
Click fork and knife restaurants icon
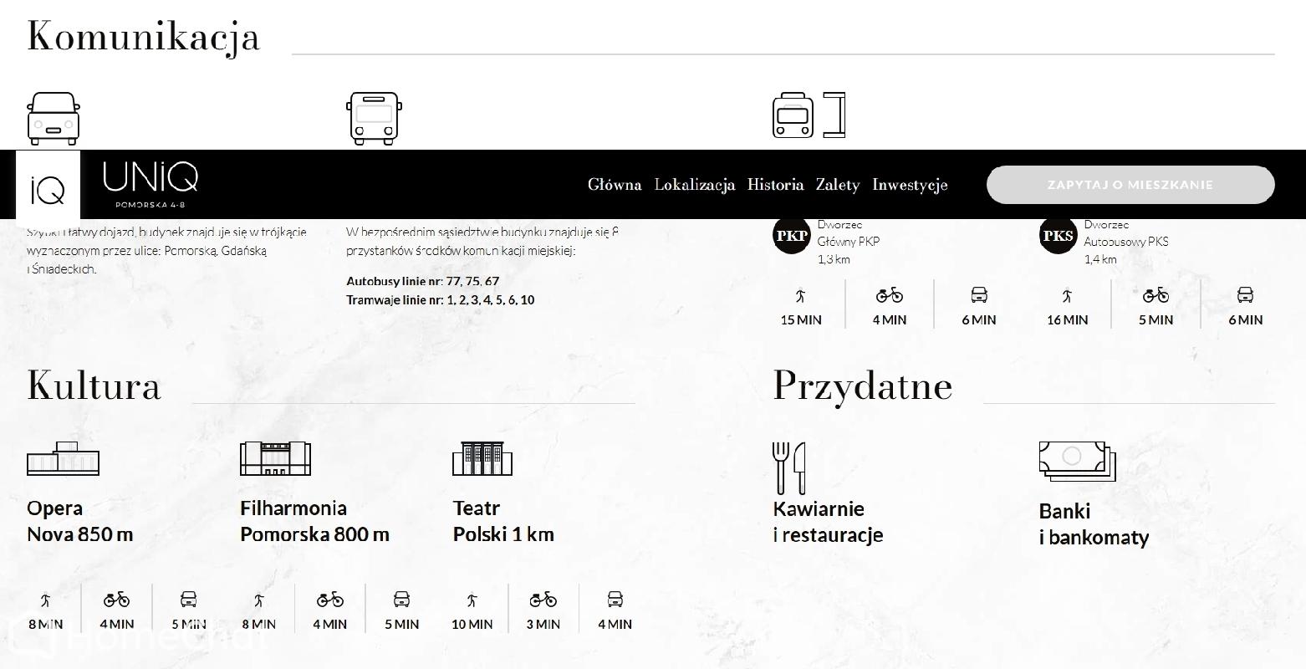coord(789,468)
